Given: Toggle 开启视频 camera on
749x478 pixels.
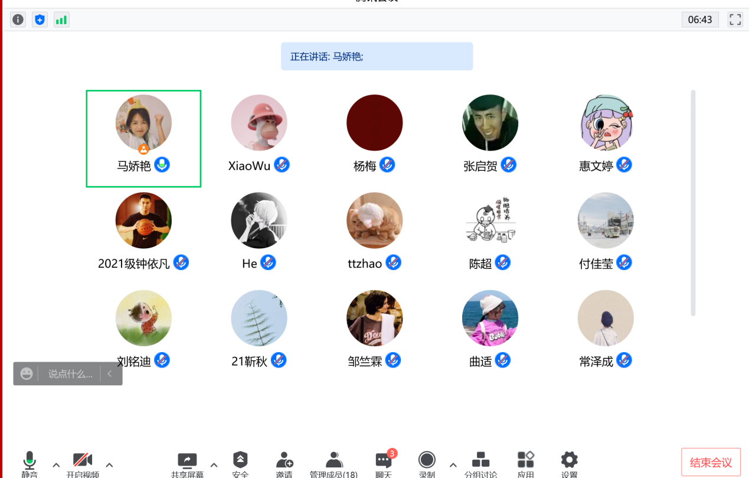Looking at the screenshot, I should [82, 463].
